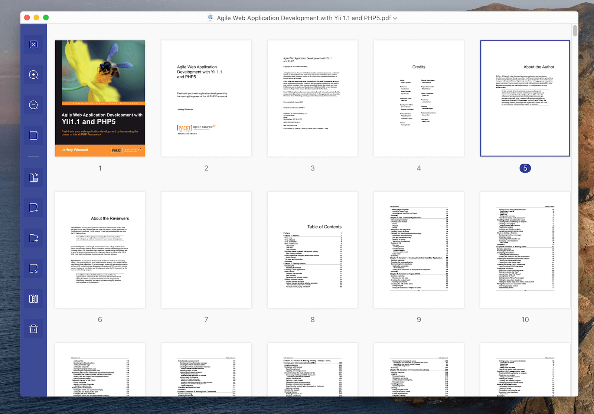Click the zoom in magnifier icon
The width and height of the screenshot is (594, 414).
click(x=33, y=75)
